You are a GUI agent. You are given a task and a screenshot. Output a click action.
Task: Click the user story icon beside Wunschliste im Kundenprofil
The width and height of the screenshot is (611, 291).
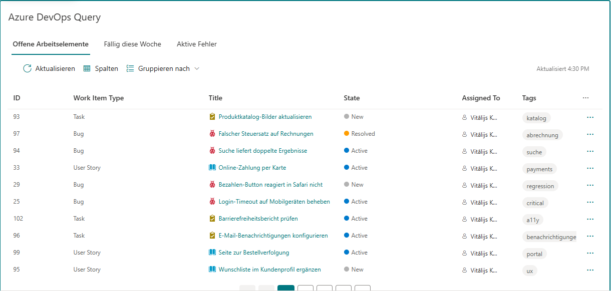tap(212, 270)
